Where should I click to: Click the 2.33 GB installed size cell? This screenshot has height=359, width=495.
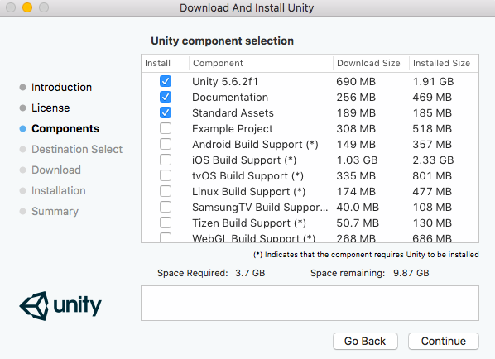point(433,160)
